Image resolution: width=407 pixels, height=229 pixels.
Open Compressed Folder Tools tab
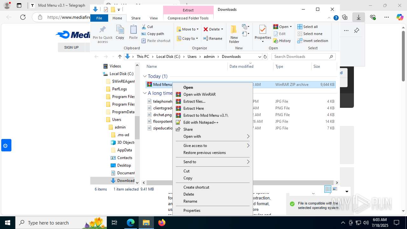click(188, 18)
